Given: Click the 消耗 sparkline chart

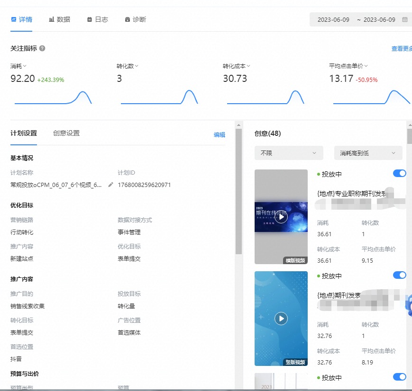Looking at the screenshot, I should click(53, 98).
